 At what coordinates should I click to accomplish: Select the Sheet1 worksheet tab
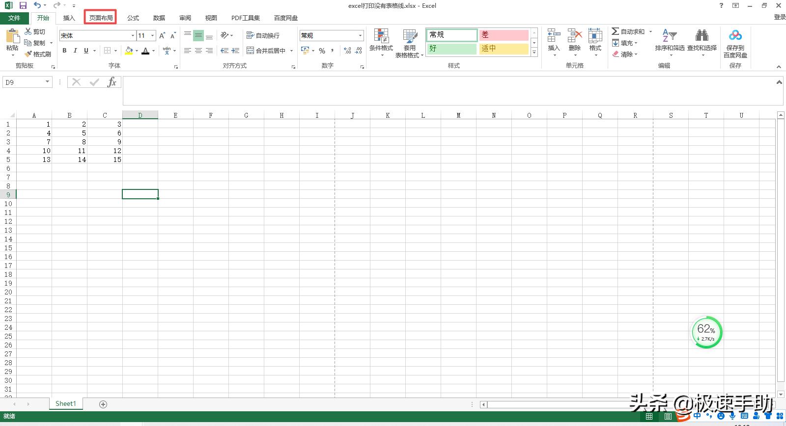[x=66, y=403]
